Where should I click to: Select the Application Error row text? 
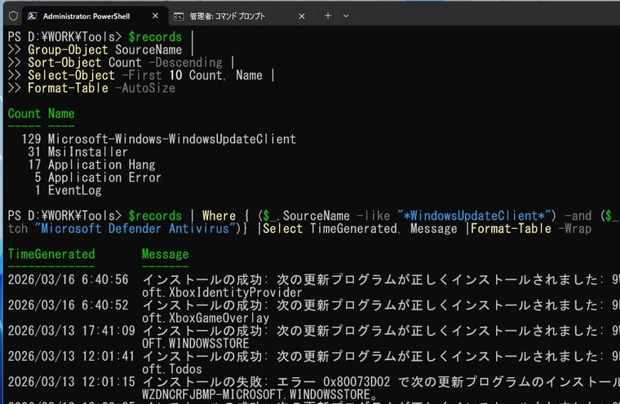(104, 178)
